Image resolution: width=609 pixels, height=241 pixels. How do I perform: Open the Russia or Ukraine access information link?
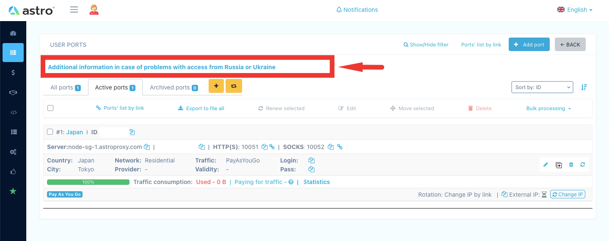pos(162,67)
